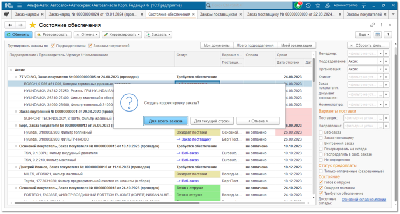Collapse the Дмитрий Иванов order group

(16, 167)
